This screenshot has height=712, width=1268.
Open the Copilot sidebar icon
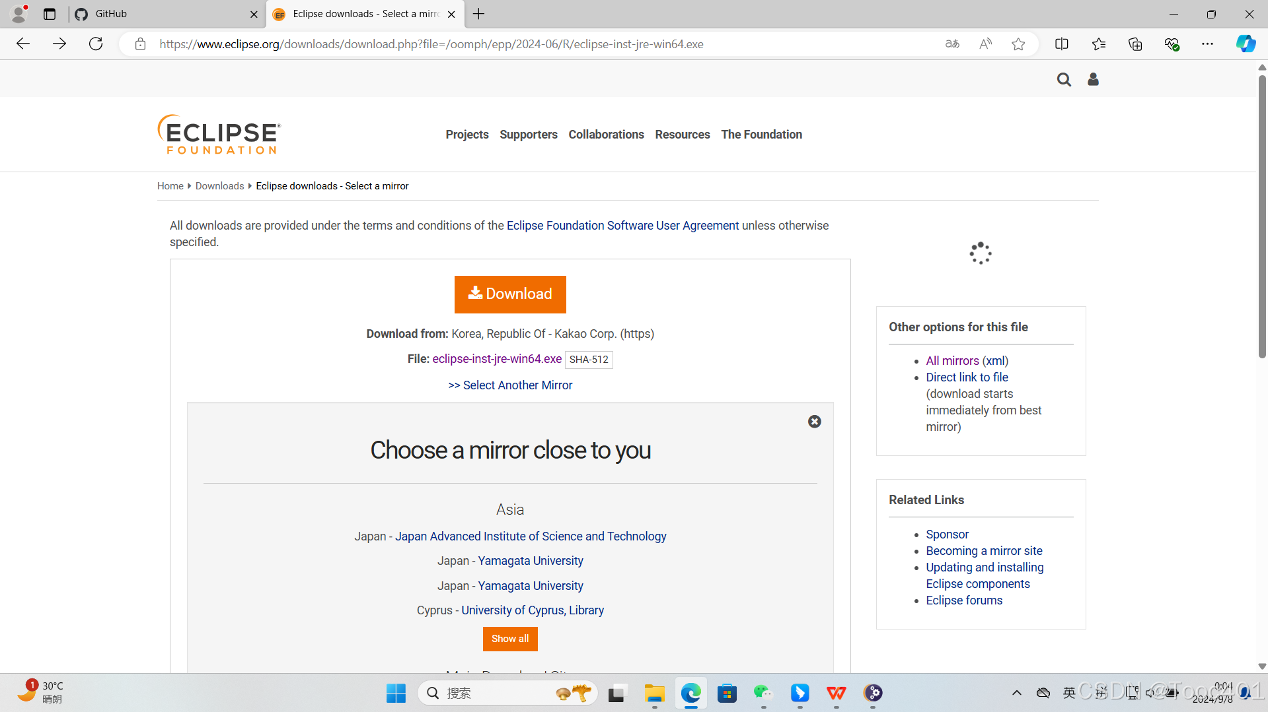click(x=1246, y=44)
